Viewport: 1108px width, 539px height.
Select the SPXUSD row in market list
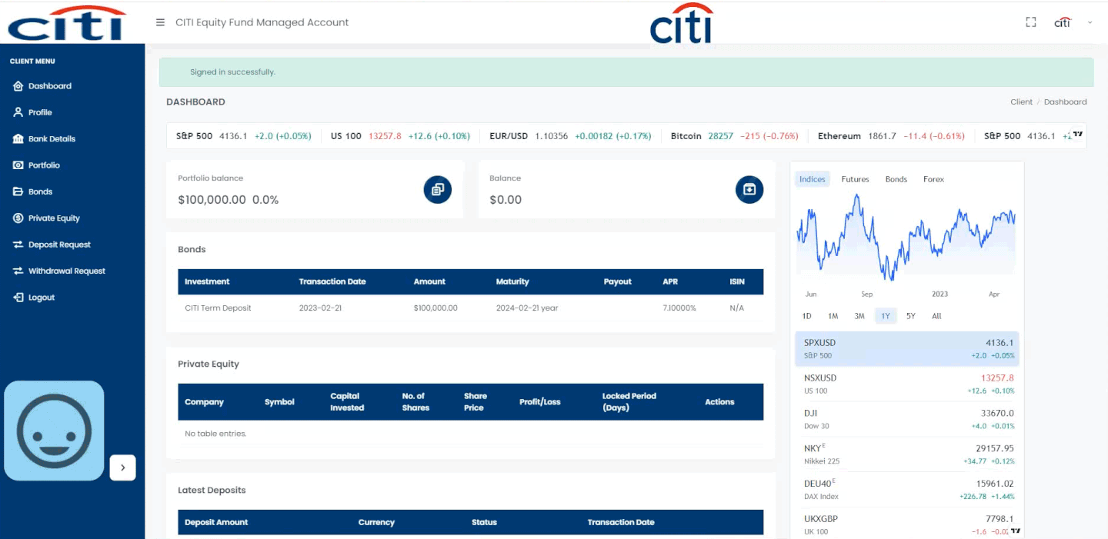(907, 349)
